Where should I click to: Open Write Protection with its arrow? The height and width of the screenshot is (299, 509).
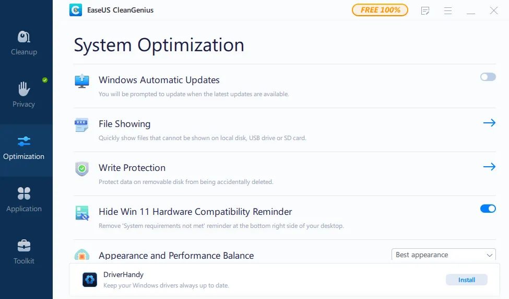[489, 167]
